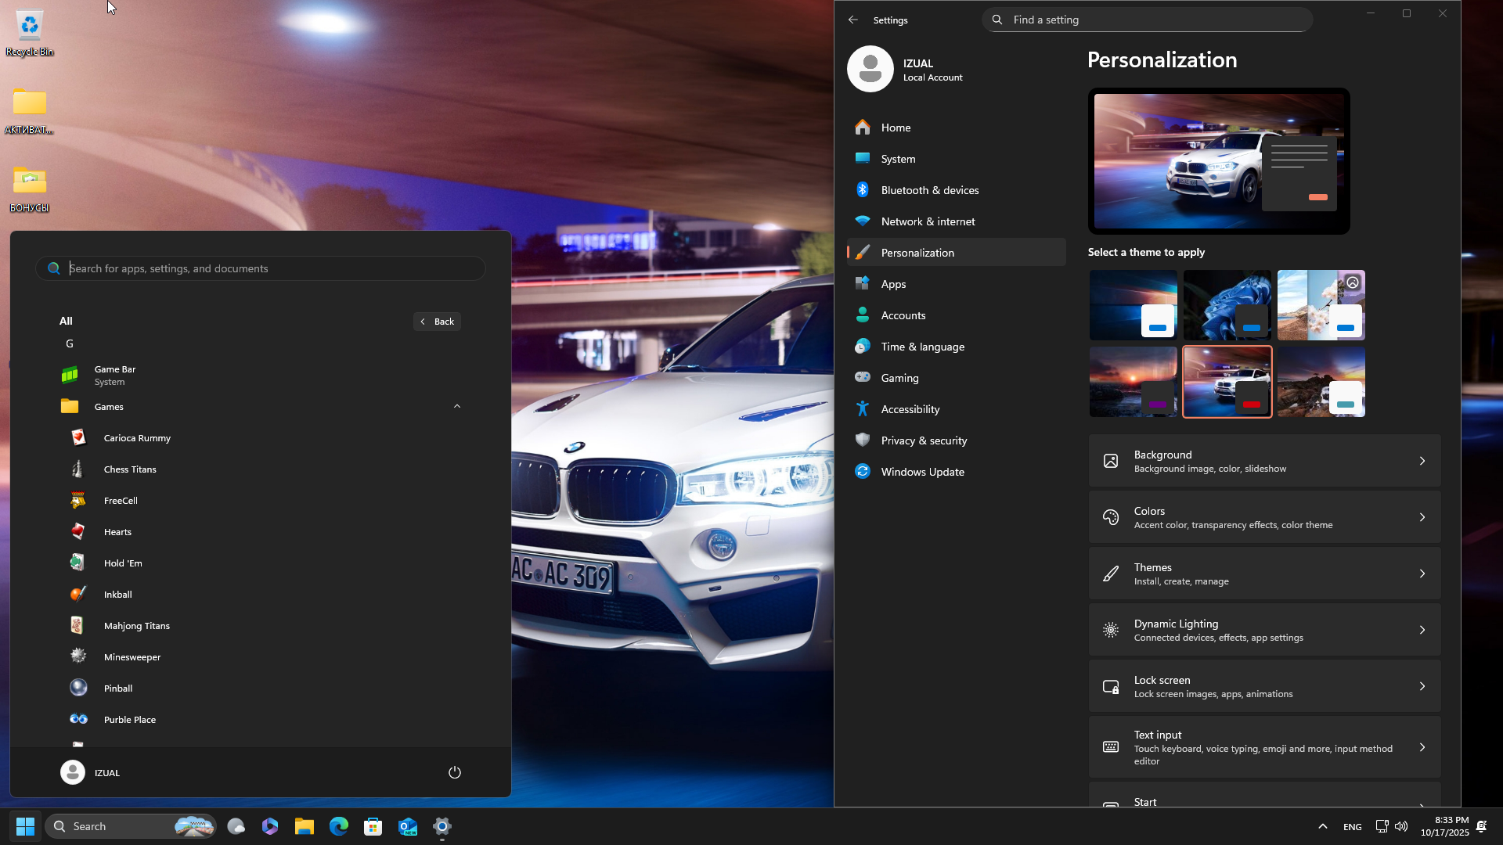Go to Bluetooth & devices settings
Viewport: 1503px width, 845px height.
click(x=929, y=190)
